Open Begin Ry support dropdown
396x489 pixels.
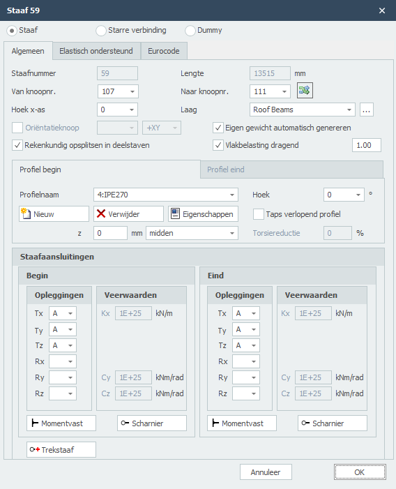coord(70,377)
